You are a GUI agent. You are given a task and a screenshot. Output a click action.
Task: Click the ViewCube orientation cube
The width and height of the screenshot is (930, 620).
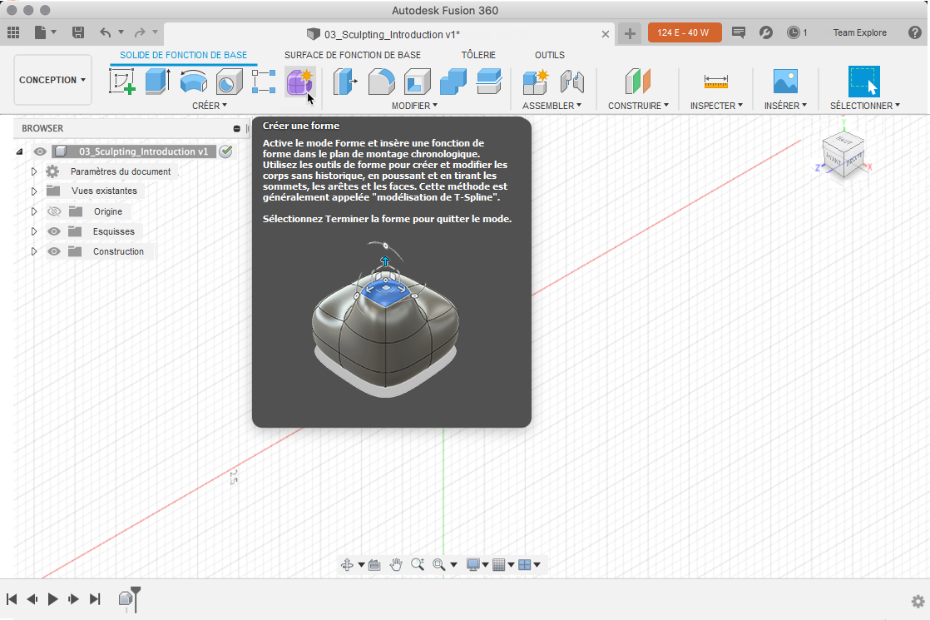843,156
